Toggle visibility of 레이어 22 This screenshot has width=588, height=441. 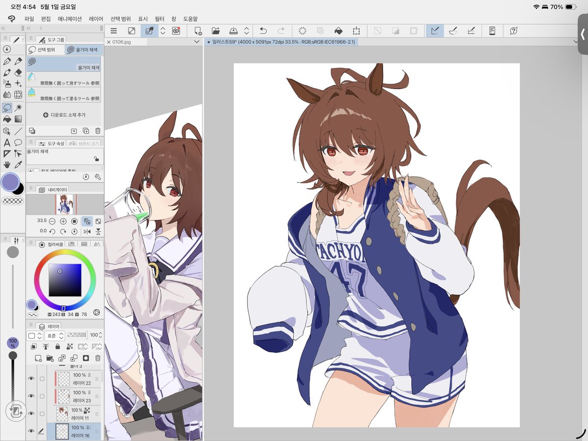[31, 379]
